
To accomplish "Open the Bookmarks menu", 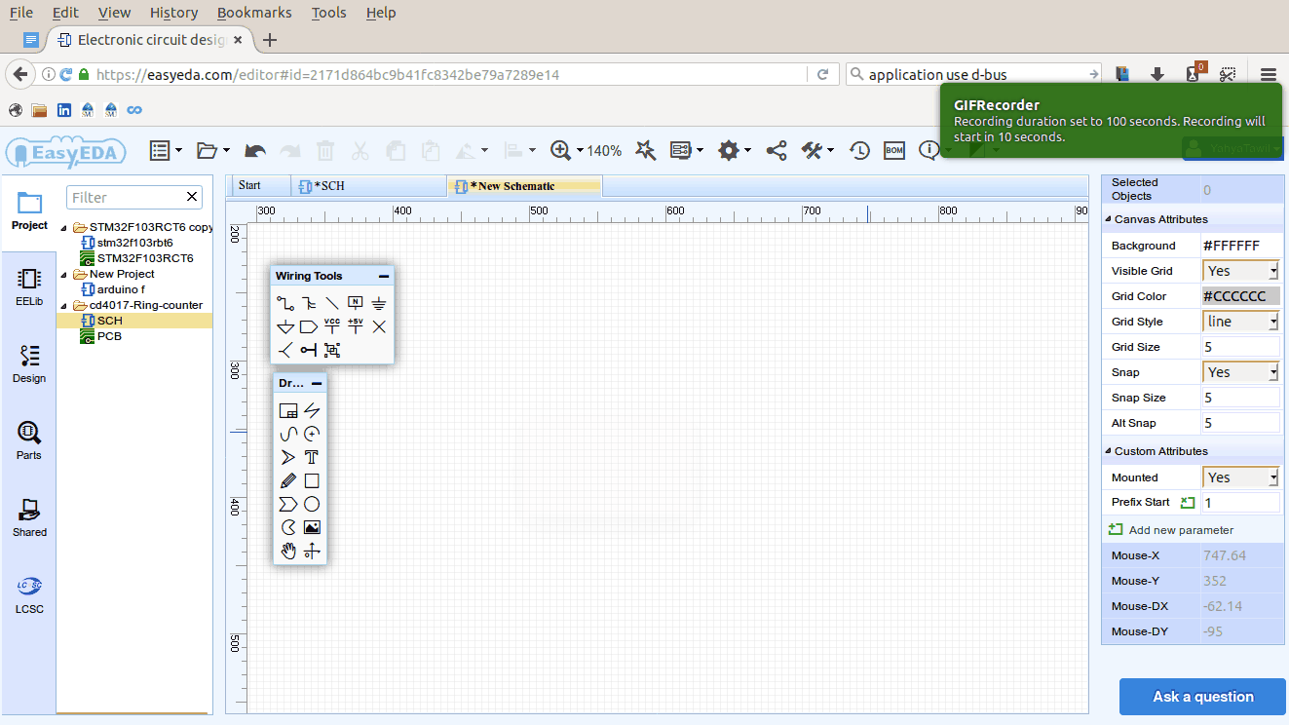I will point(253,13).
